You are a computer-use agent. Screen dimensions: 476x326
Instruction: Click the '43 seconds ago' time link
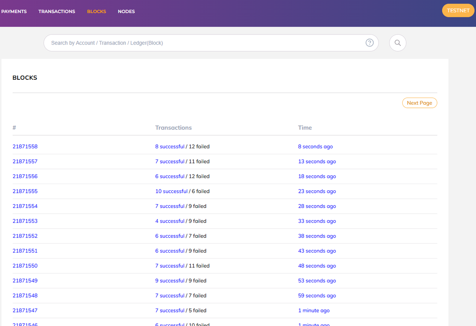317,251
